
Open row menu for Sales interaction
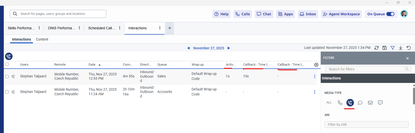click(314, 76)
